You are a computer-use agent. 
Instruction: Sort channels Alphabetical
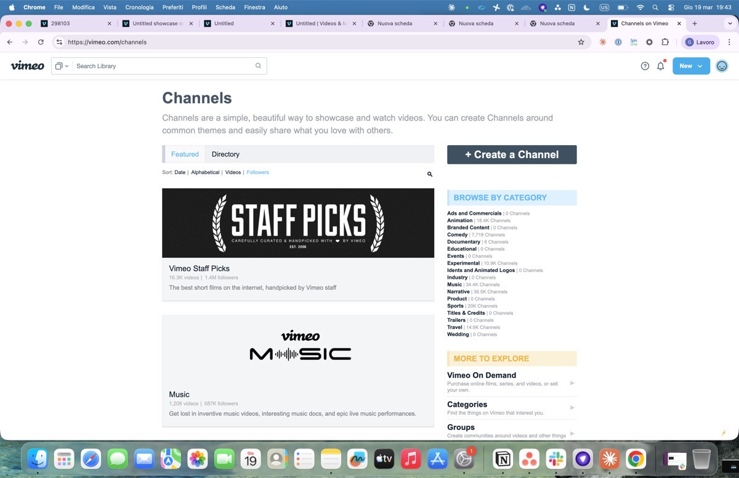click(205, 172)
